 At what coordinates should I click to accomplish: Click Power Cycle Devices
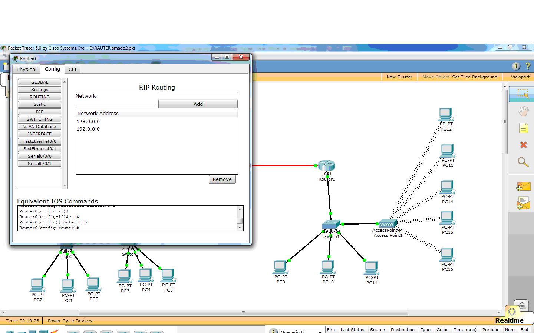70,321
